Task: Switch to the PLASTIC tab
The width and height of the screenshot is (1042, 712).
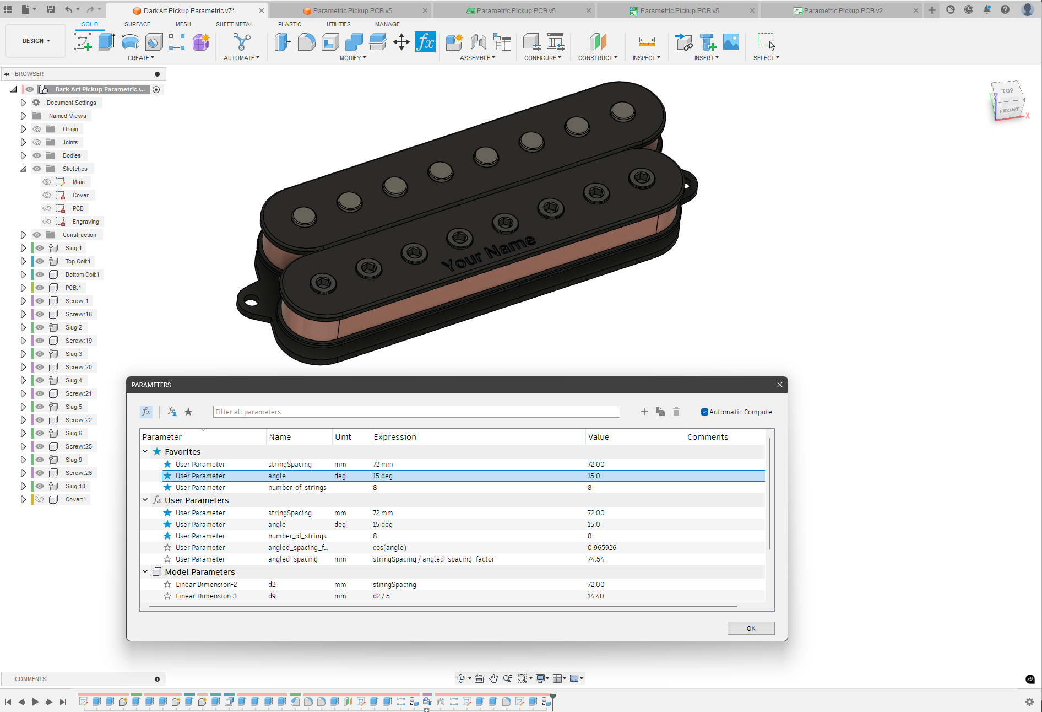Action: coord(290,24)
